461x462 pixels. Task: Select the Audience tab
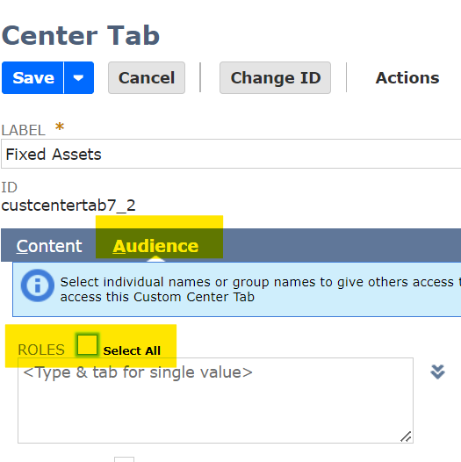(x=155, y=246)
